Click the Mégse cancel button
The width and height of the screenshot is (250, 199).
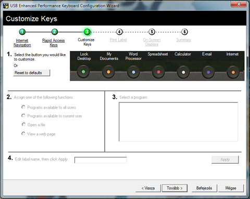pos(231,188)
